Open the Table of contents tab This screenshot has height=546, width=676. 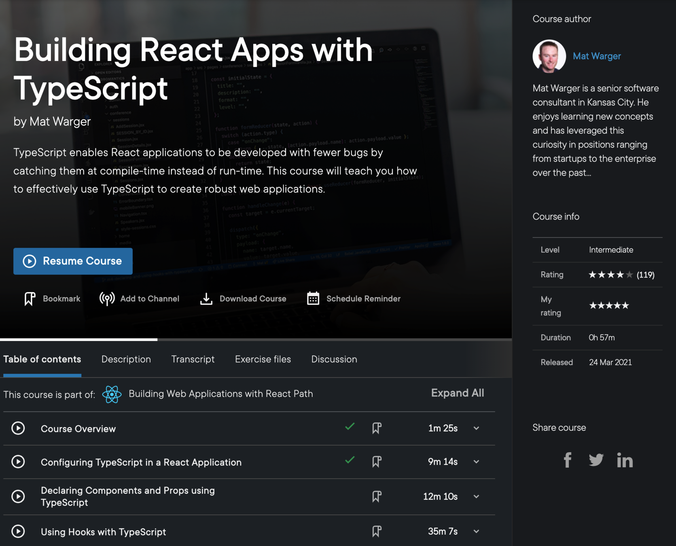click(x=42, y=359)
